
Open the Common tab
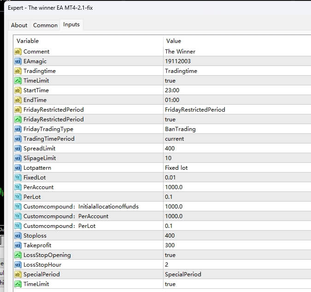coord(45,25)
